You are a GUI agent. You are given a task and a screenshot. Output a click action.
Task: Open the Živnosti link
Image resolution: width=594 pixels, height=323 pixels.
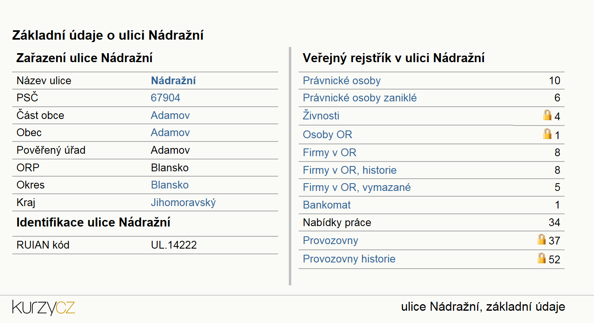pos(321,116)
